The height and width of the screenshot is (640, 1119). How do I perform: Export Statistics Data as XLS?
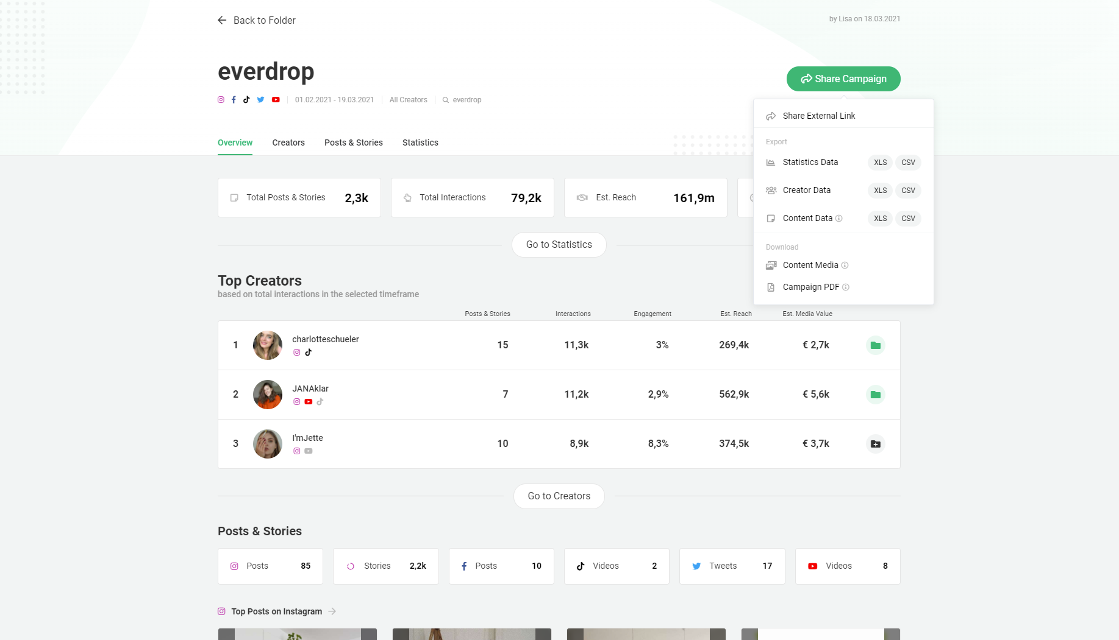[x=881, y=163]
